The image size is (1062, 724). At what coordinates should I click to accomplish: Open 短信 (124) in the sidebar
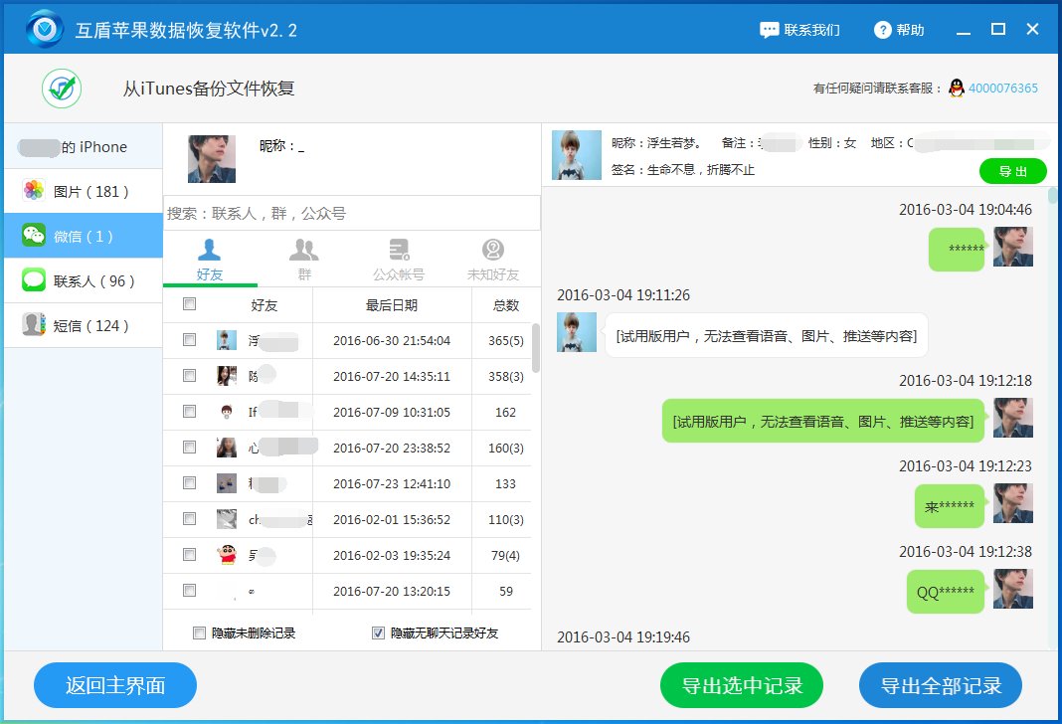point(84,325)
